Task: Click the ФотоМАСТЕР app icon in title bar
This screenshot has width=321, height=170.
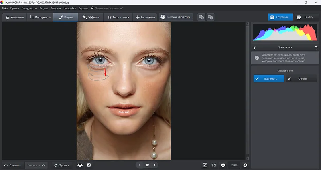Action: tap(2, 2)
